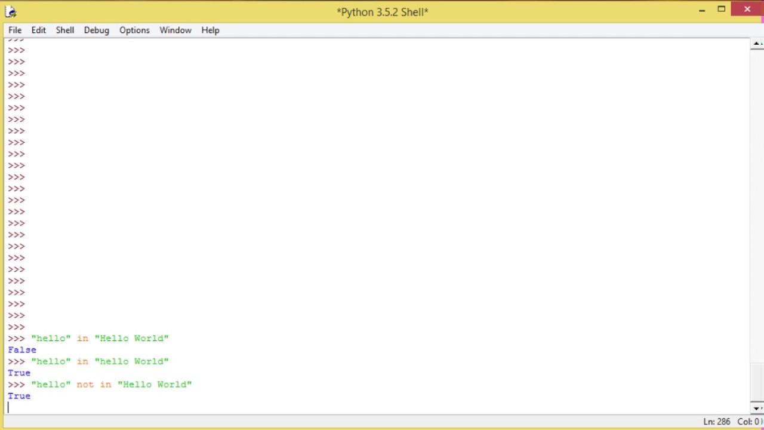Viewport: 764px width, 430px height.
Task: Open the Edit menu
Action: coord(39,30)
